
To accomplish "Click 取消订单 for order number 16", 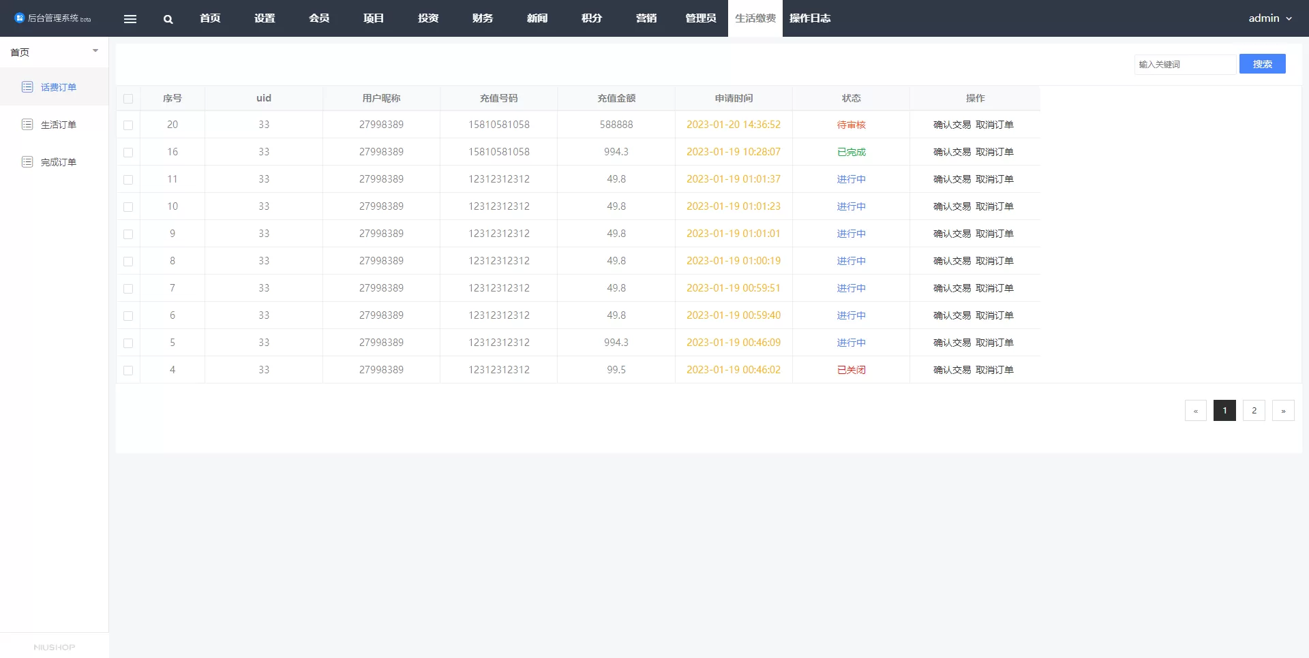I will tap(995, 152).
